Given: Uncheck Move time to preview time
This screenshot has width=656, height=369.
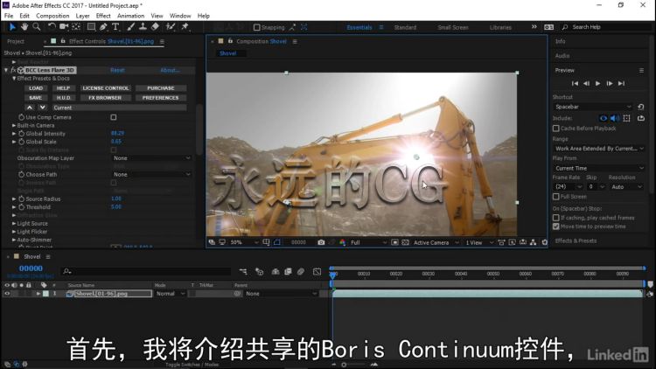Looking at the screenshot, I should 556,226.
